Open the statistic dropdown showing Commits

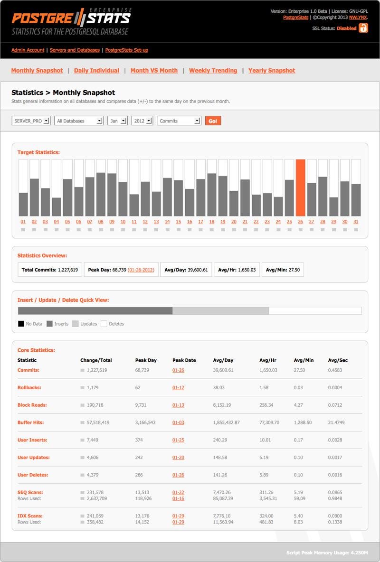pos(178,120)
